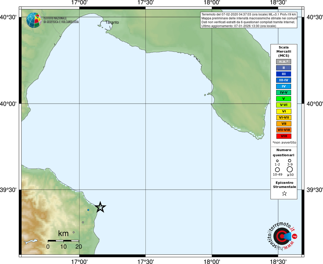The height and width of the screenshot is (264, 323).
Task: Click the orange VII-VIII intensity swatch
Action: tap(284, 130)
